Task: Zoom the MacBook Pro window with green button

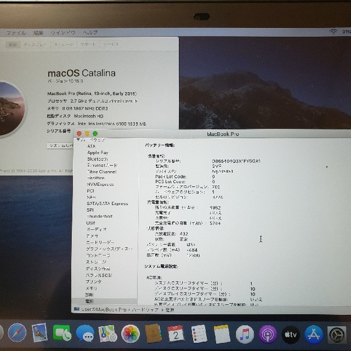Action: click(x=95, y=134)
